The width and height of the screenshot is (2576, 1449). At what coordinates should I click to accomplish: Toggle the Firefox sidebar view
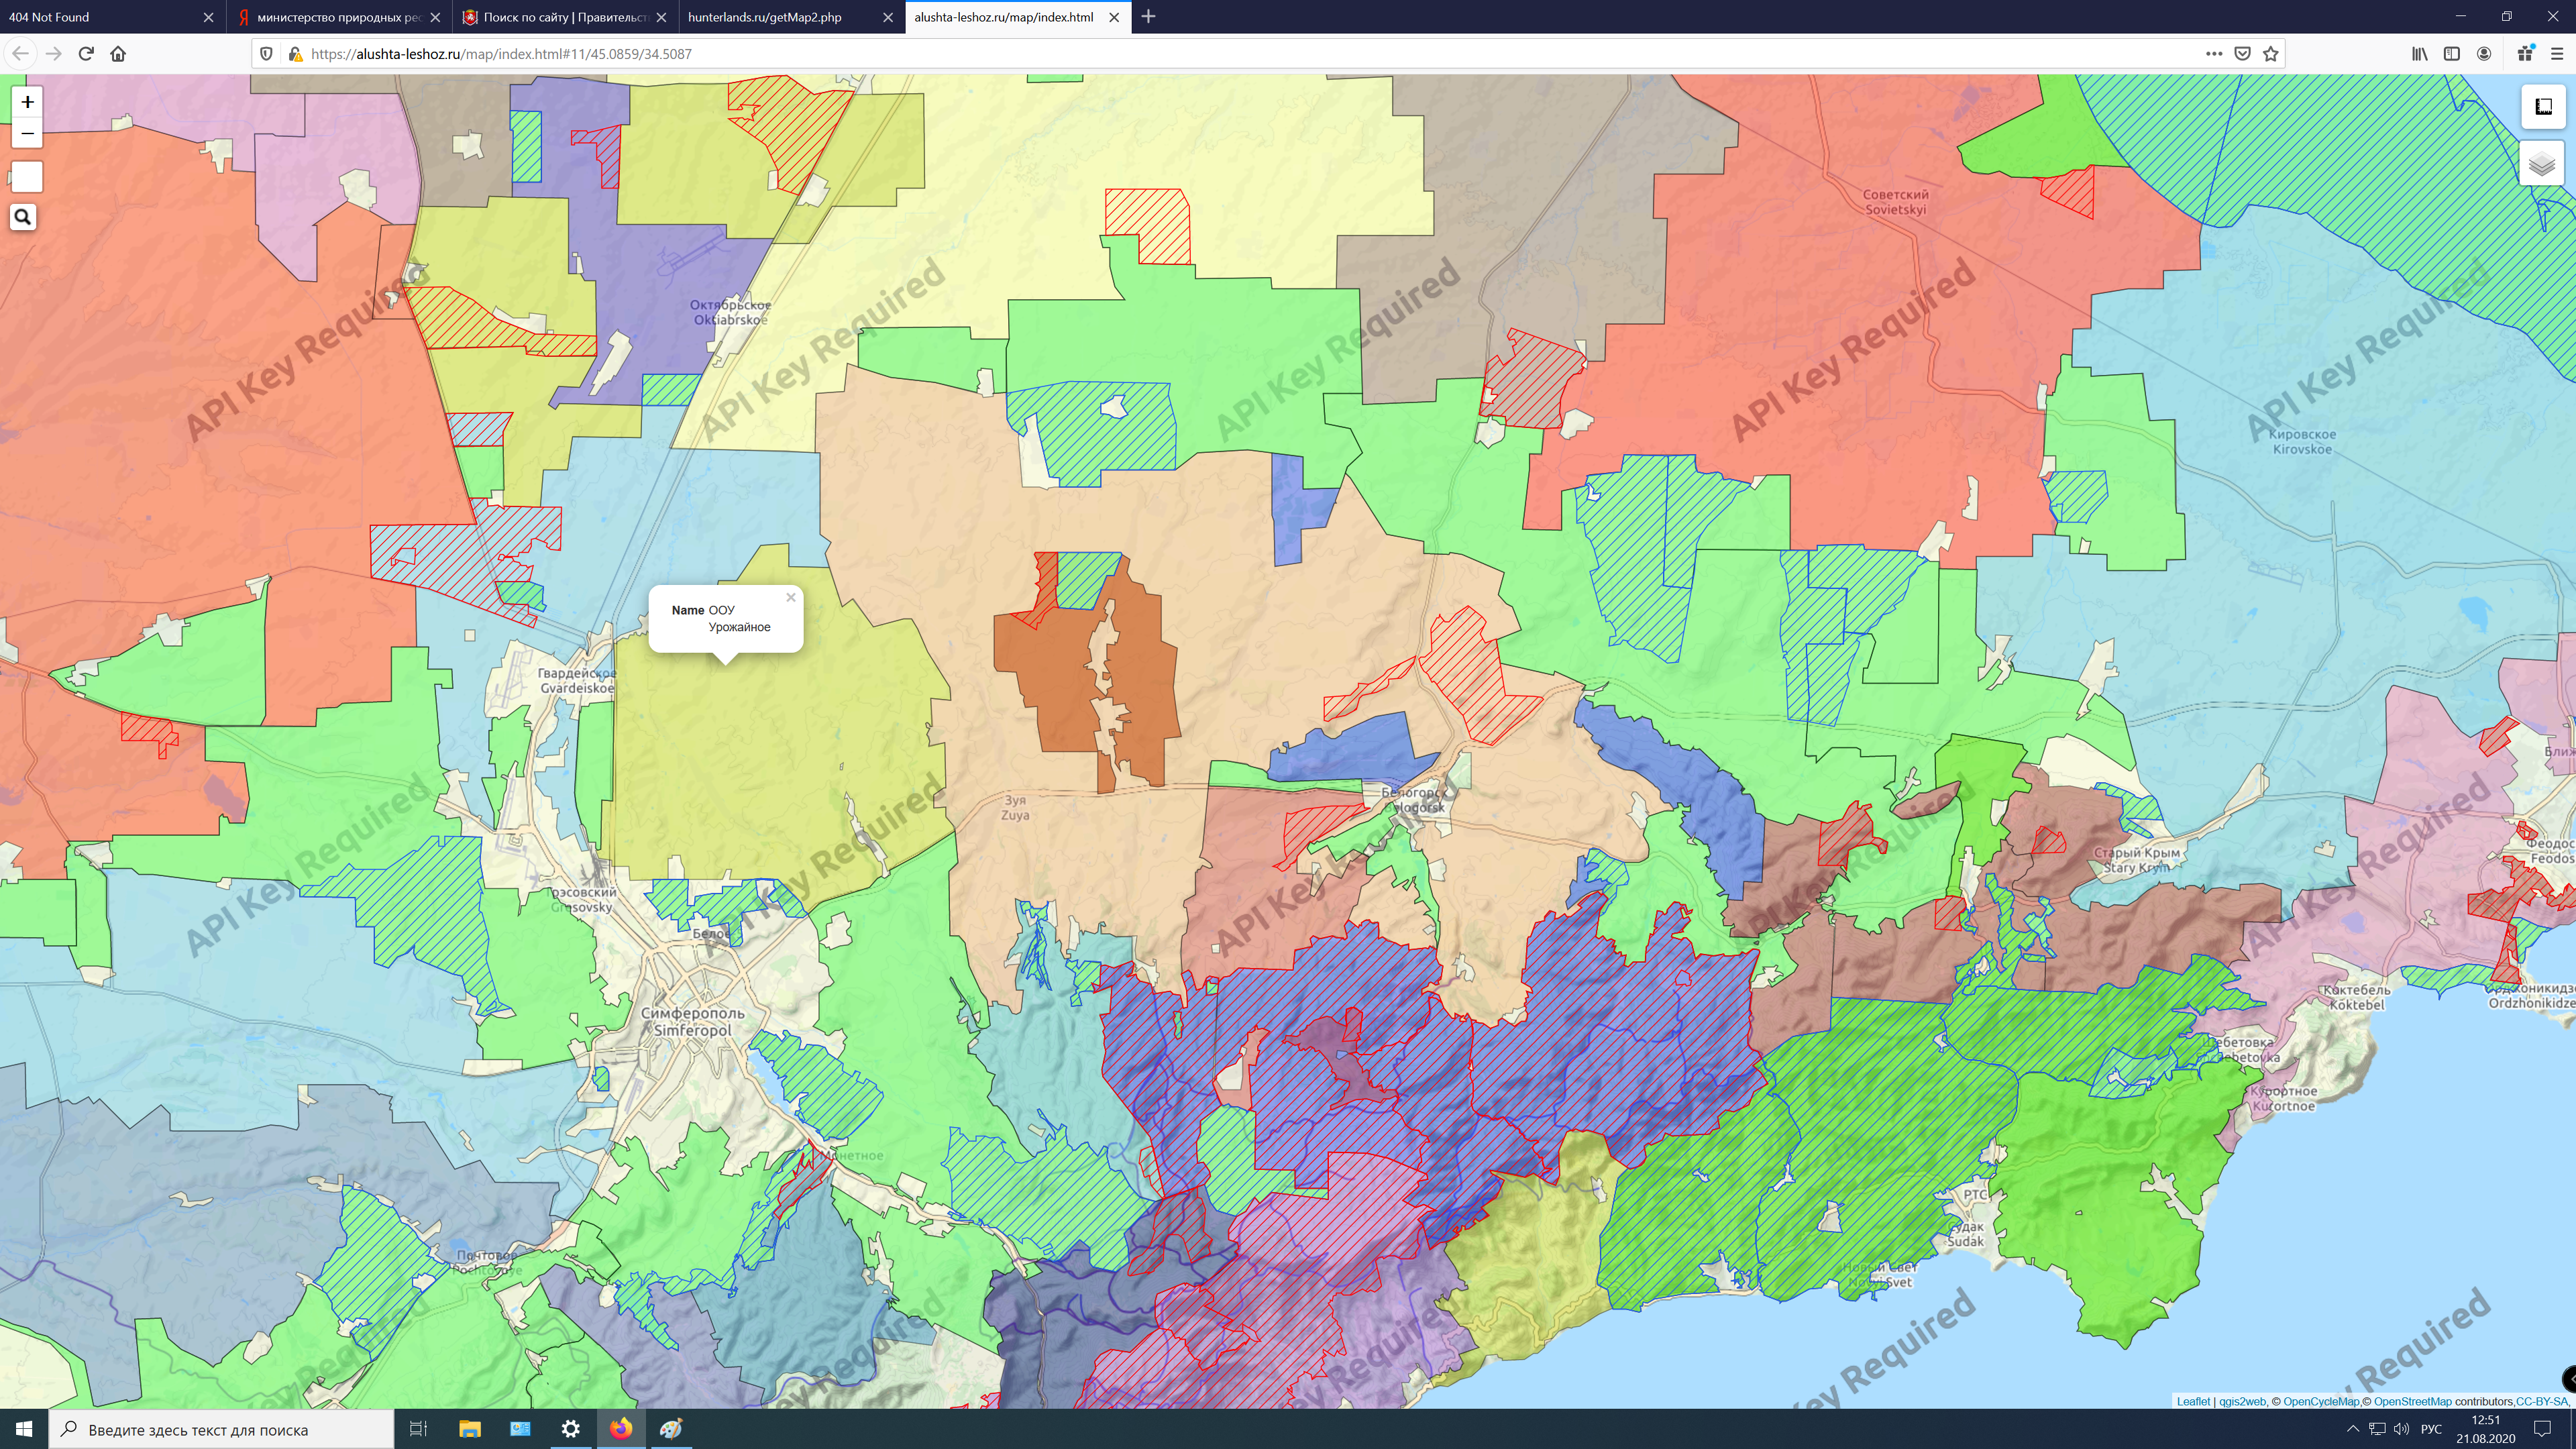pyautogui.click(x=2451, y=54)
